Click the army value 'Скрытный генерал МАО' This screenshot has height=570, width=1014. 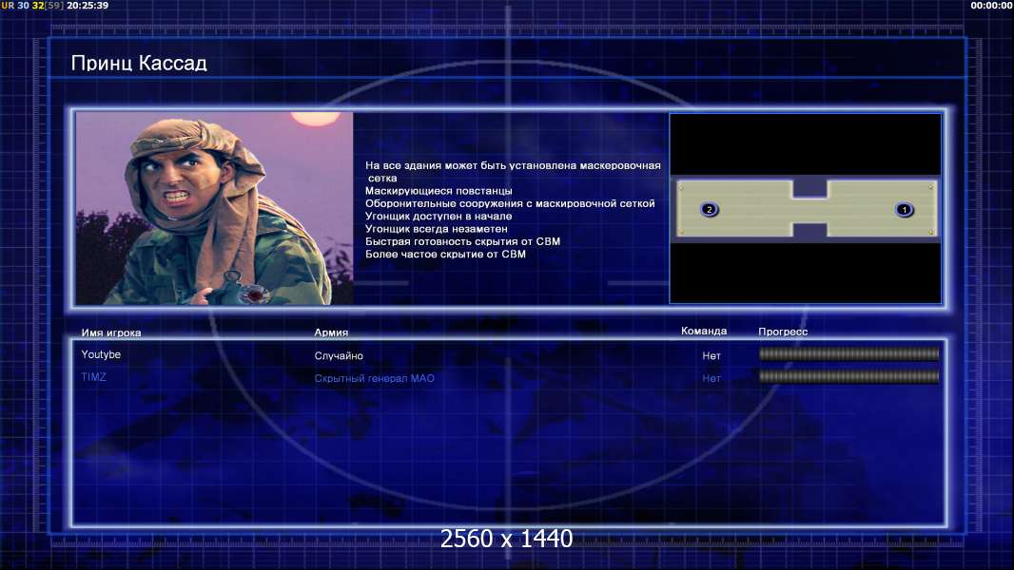click(x=375, y=378)
